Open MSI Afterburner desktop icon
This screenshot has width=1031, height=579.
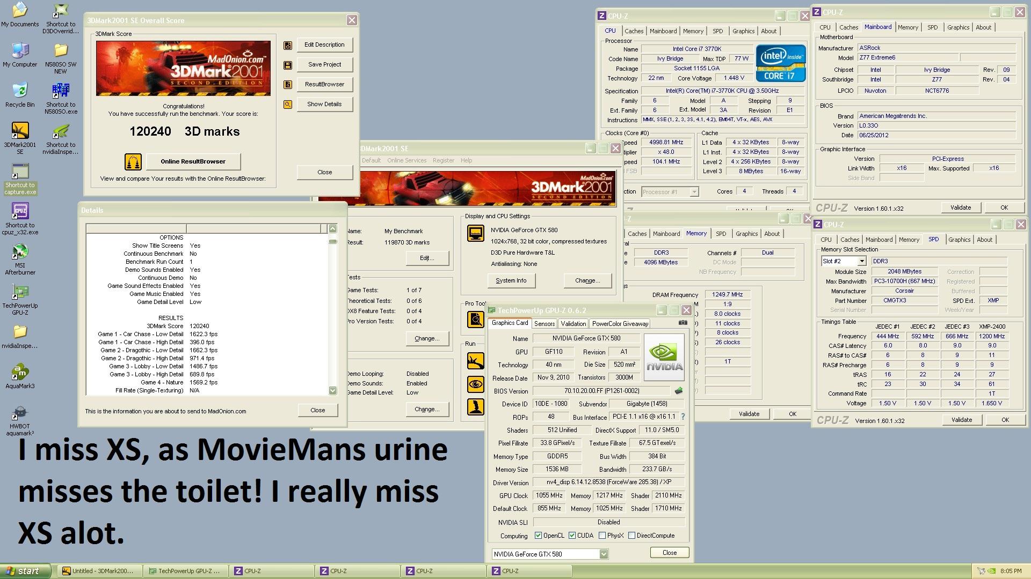click(x=20, y=259)
